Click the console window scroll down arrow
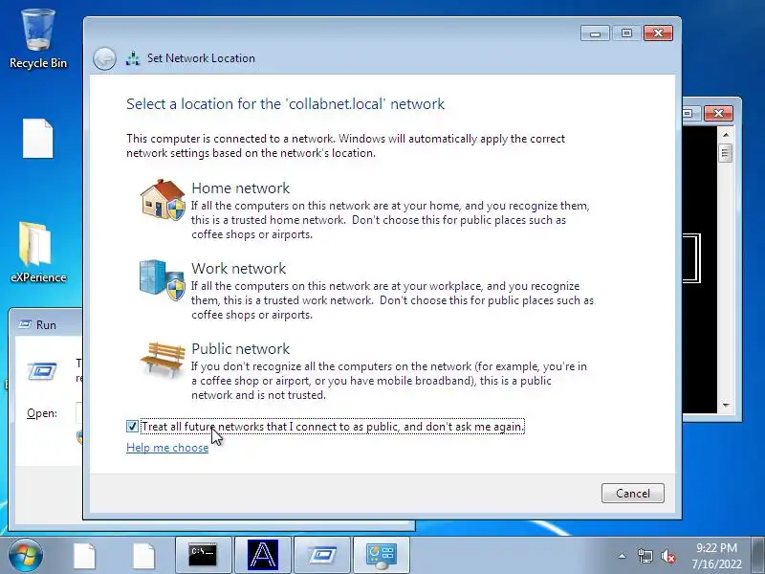 tap(726, 405)
